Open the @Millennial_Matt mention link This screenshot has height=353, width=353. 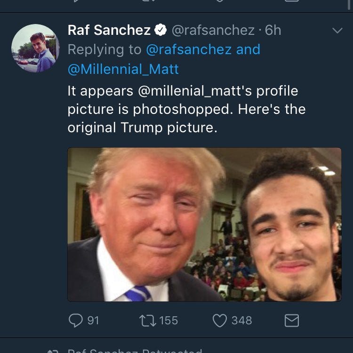pyautogui.click(x=123, y=69)
